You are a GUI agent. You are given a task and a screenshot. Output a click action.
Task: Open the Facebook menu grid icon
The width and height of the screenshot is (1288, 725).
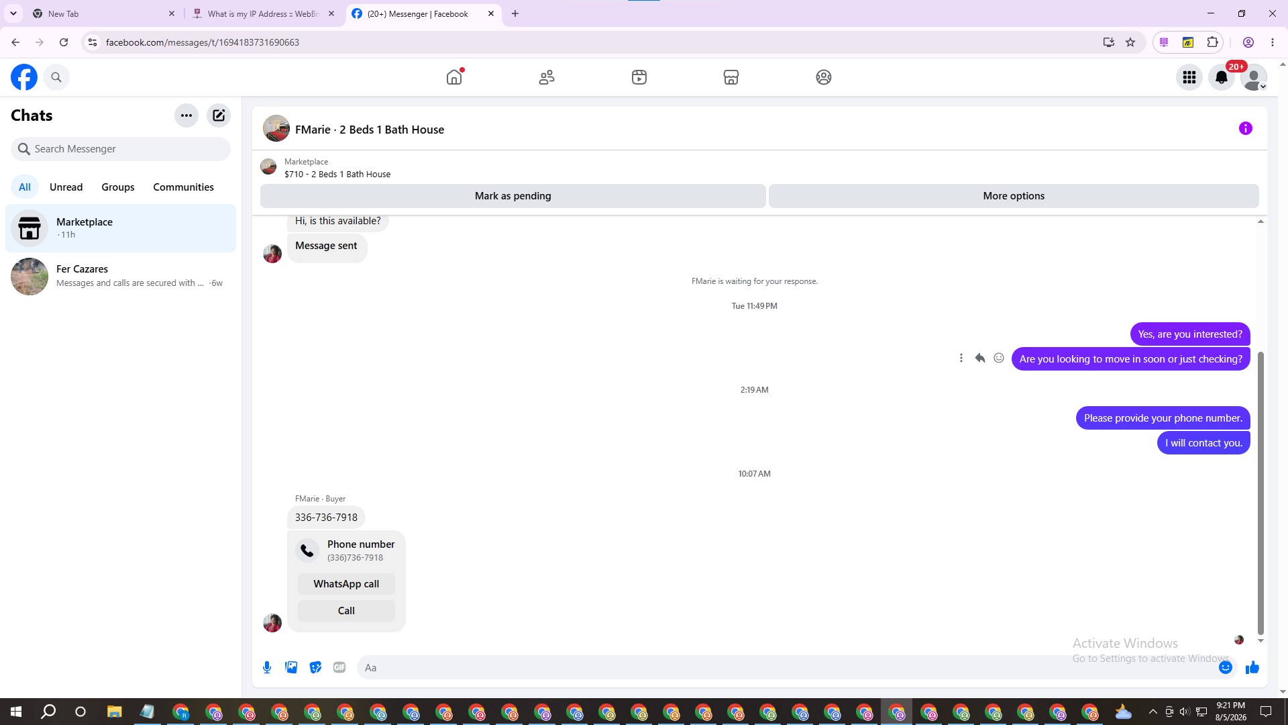point(1189,77)
